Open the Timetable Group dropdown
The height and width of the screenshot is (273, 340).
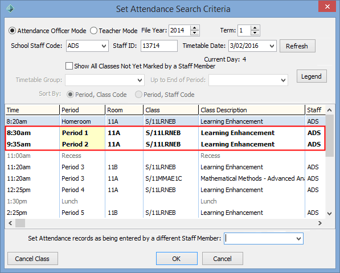[140, 80]
